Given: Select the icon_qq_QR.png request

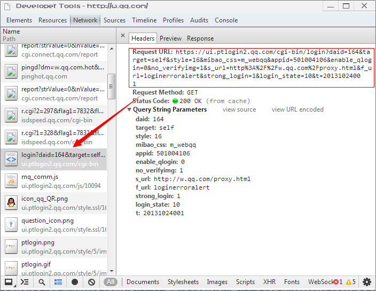Looking at the screenshot, I should (54, 203).
